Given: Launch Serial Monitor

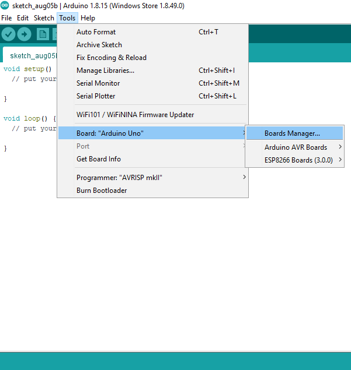Looking at the screenshot, I should pyautogui.click(x=152, y=83).
